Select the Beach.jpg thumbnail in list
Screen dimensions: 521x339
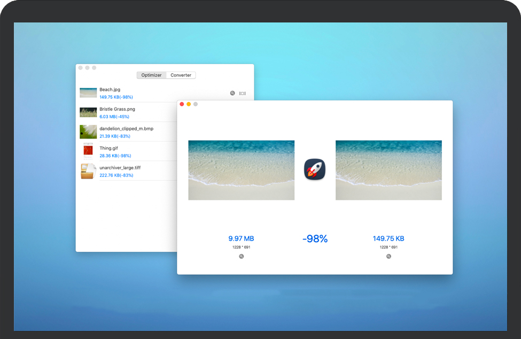(88, 93)
